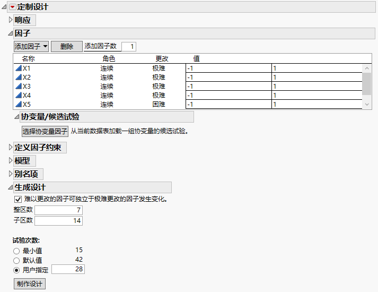Expand the 定义因子约束 section
This screenshot has width=378, height=292.
click(11, 147)
